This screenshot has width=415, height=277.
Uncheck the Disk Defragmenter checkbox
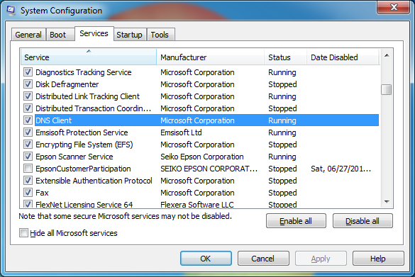click(x=28, y=84)
